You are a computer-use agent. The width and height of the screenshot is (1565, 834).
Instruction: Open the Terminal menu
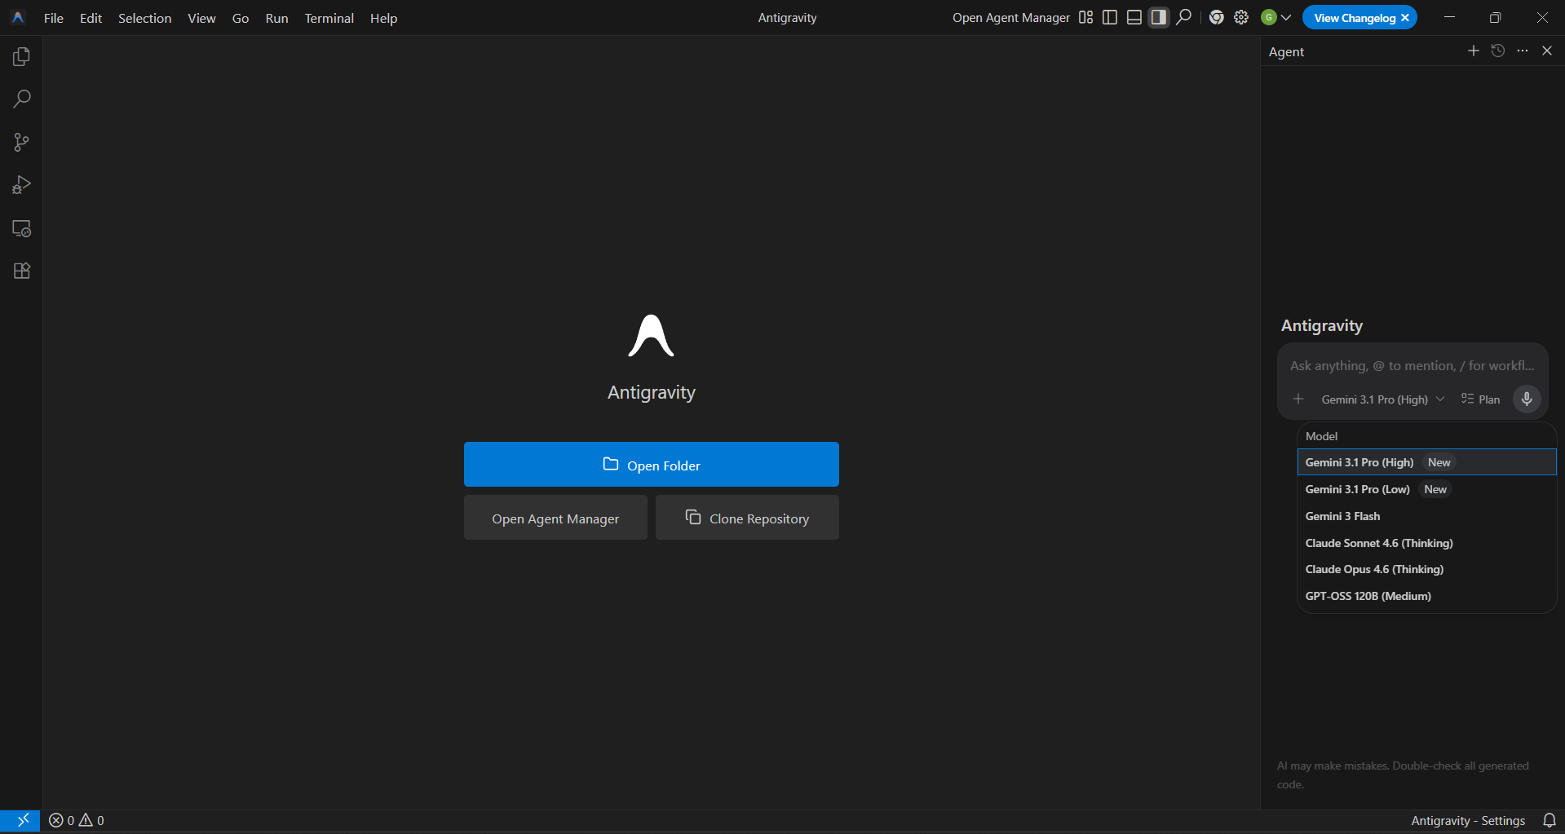click(x=329, y=18)
